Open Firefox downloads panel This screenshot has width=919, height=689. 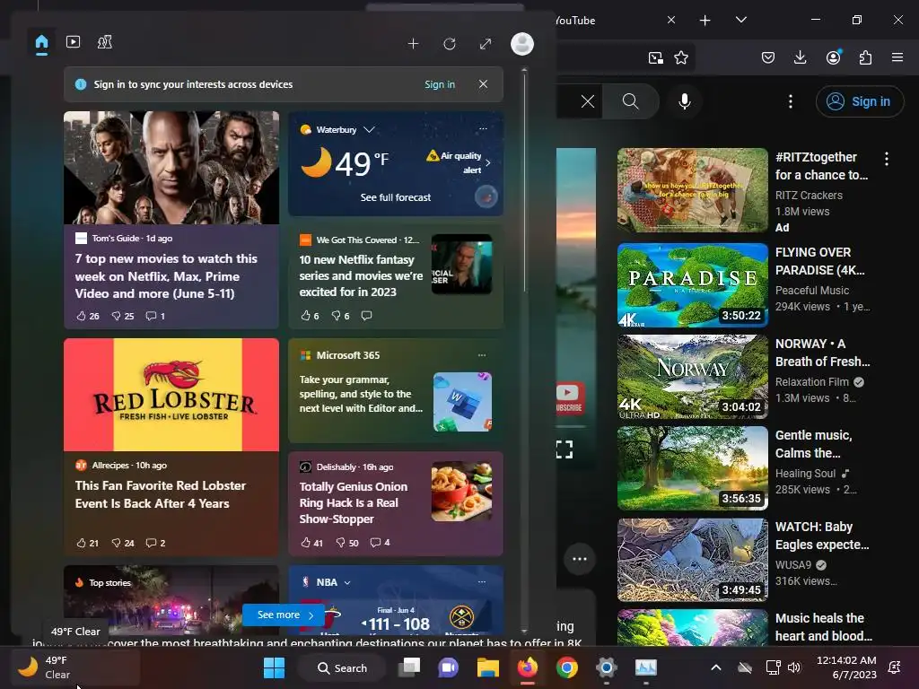point(800,57)
